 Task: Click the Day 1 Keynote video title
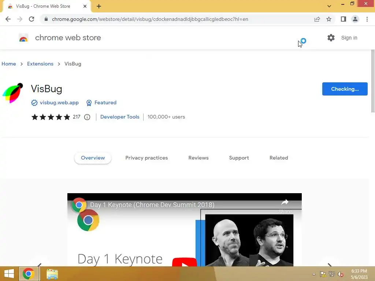pos(152,205)
